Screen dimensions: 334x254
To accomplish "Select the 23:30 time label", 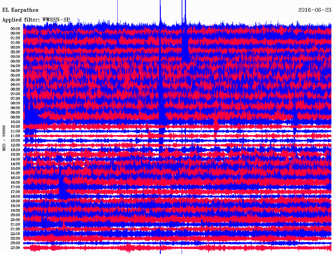I will tap(15, 247).
